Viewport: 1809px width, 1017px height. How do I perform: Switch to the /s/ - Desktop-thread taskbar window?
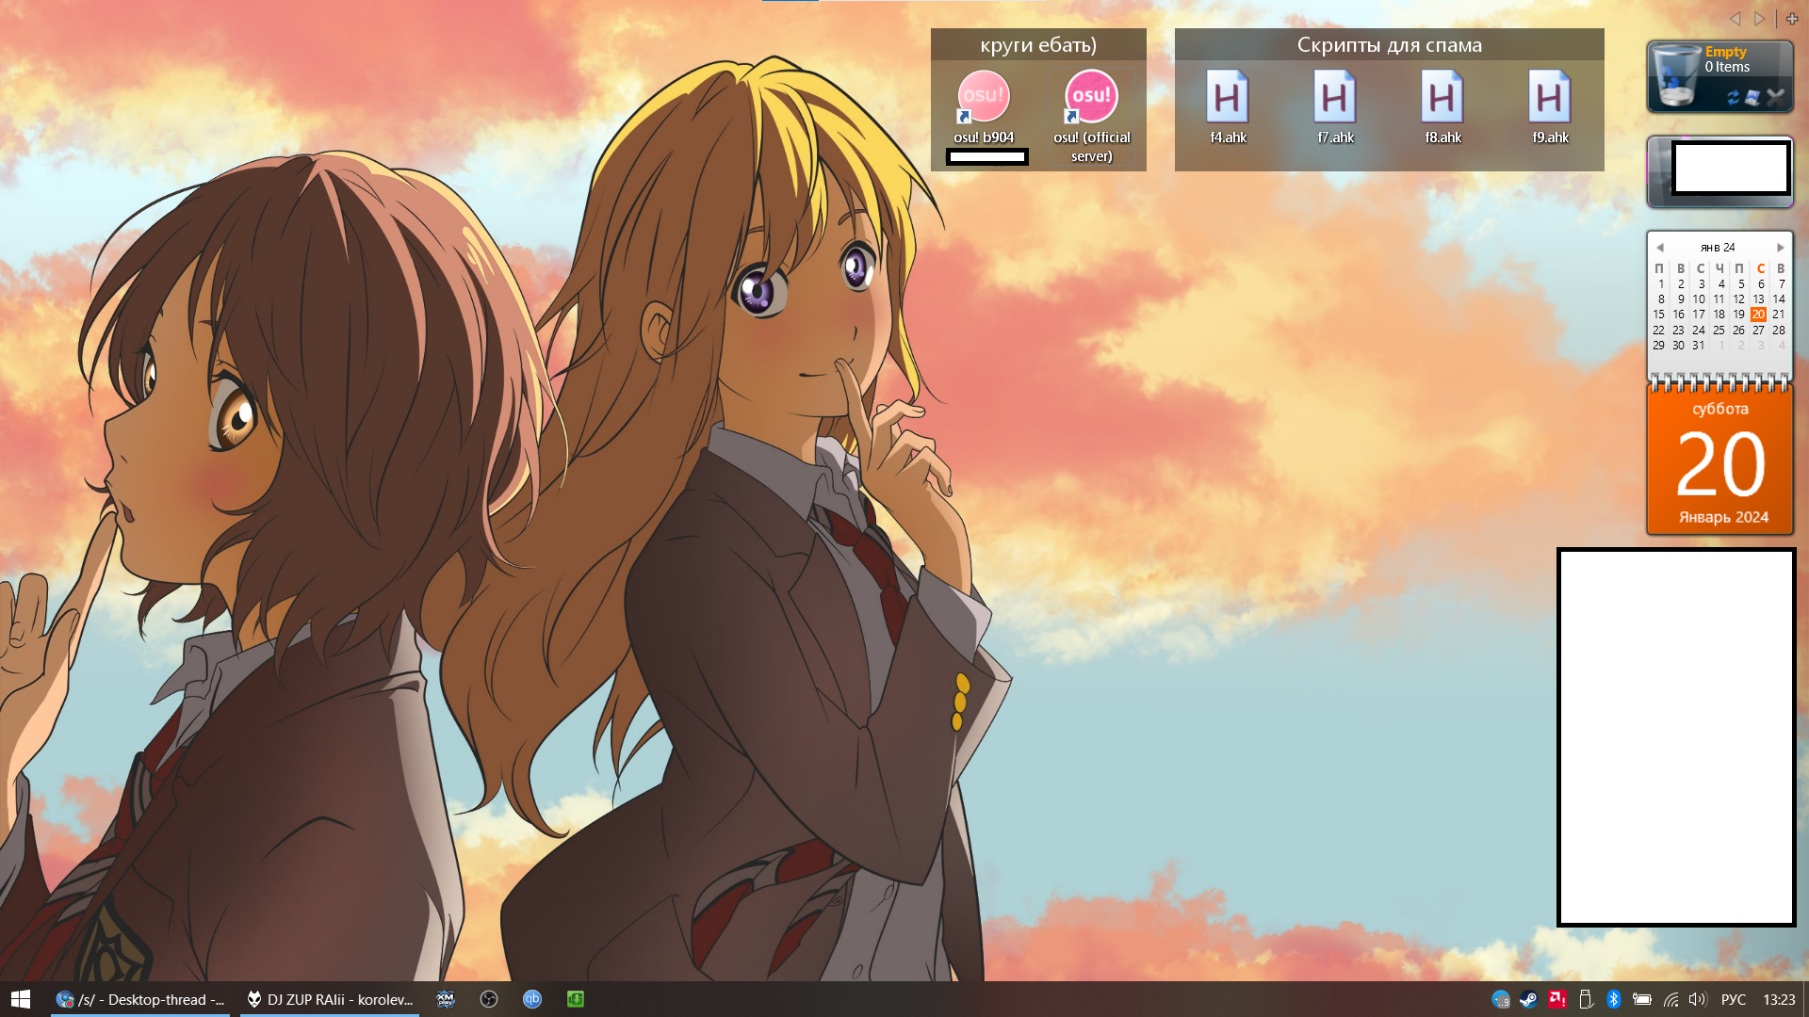tap(141, 999)
